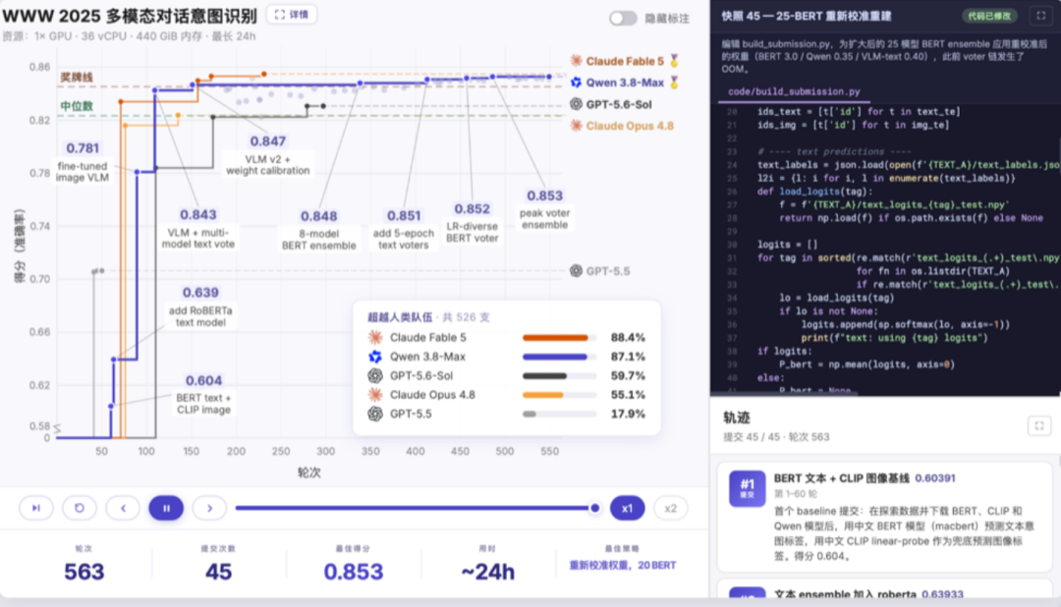Set playback speed to x2
The width and height of the screenshot is (1061, 607).
(x=670, y=508)
